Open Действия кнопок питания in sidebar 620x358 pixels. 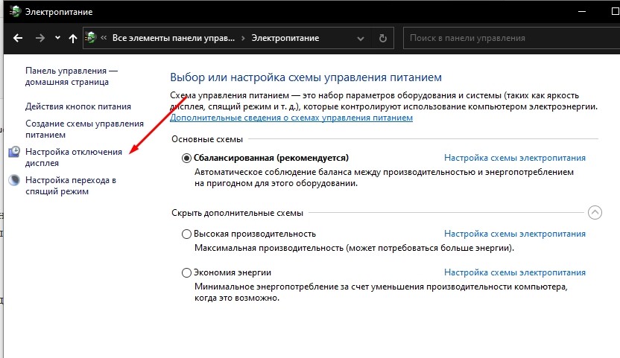coord(78,106)
